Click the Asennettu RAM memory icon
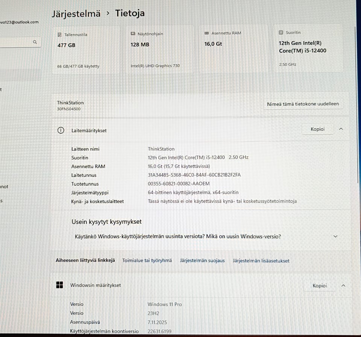 point(206,33)
